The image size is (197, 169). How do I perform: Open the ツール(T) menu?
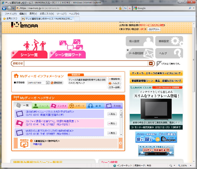click(61, 14)
